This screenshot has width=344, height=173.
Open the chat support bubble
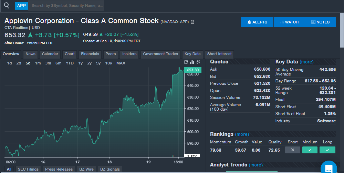329,168
